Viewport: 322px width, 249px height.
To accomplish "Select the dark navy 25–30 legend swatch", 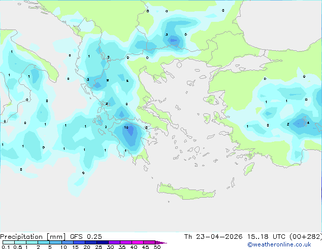I will coord(103,242).
